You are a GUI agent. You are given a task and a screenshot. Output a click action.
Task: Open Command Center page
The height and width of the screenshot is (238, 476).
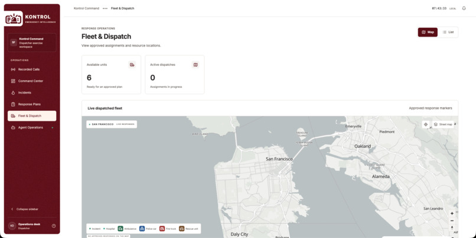coord(32,81)
